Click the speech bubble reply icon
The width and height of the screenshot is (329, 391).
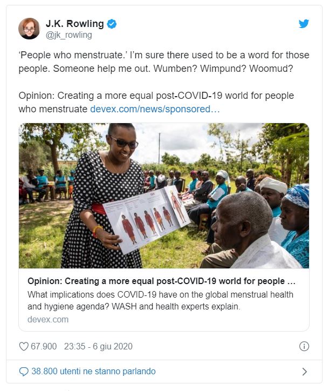(x=24, y=372)
